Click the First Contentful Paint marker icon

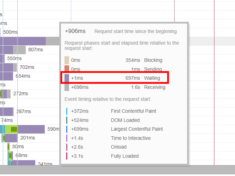67,111
